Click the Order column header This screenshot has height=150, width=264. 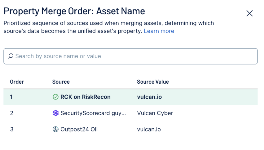17,82
